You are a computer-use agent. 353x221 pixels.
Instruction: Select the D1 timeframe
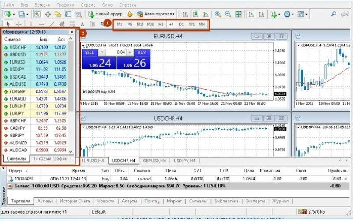pyautogui.click(x=181, y=24)
